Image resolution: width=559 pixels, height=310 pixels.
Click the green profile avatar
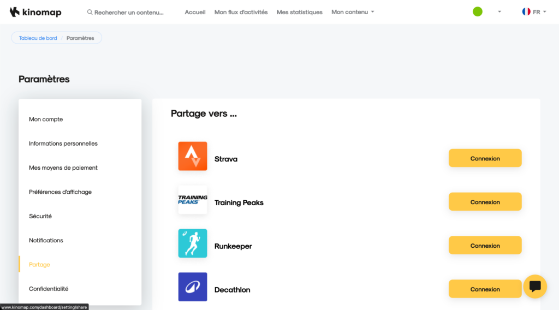point(478,11)
